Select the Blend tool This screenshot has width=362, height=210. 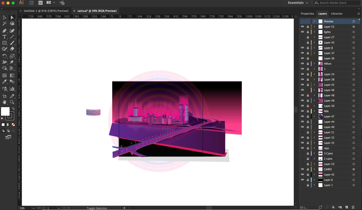pyautogui.click(x=12, y=81)
